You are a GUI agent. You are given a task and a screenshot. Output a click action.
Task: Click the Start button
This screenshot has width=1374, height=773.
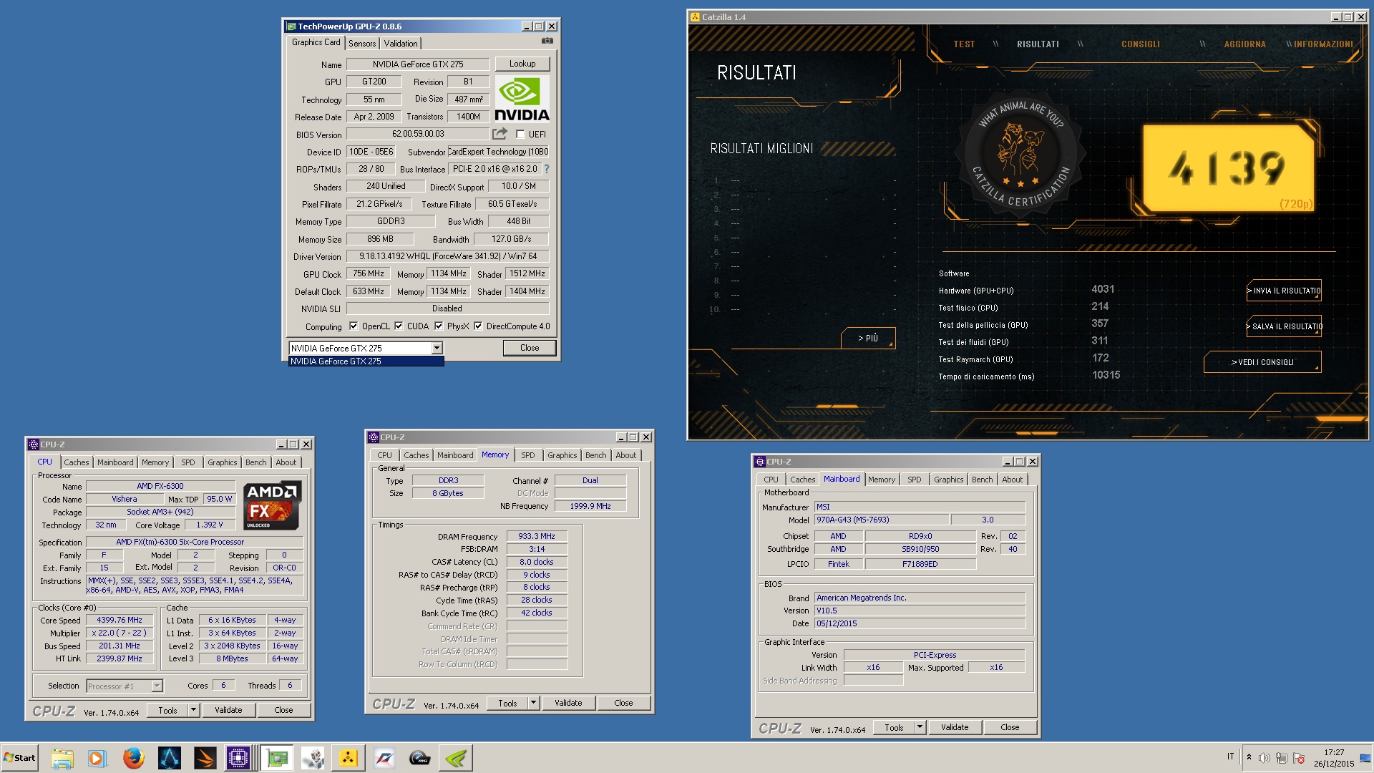point(19,758)
